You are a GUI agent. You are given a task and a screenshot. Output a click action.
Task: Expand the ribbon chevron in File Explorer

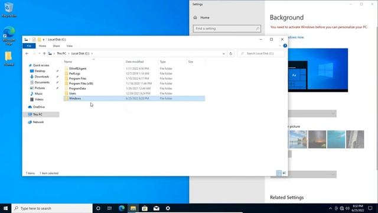pos(280,46)
